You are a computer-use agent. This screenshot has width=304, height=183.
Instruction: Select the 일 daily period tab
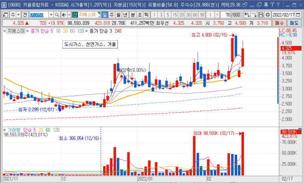(x=105, y=15)
